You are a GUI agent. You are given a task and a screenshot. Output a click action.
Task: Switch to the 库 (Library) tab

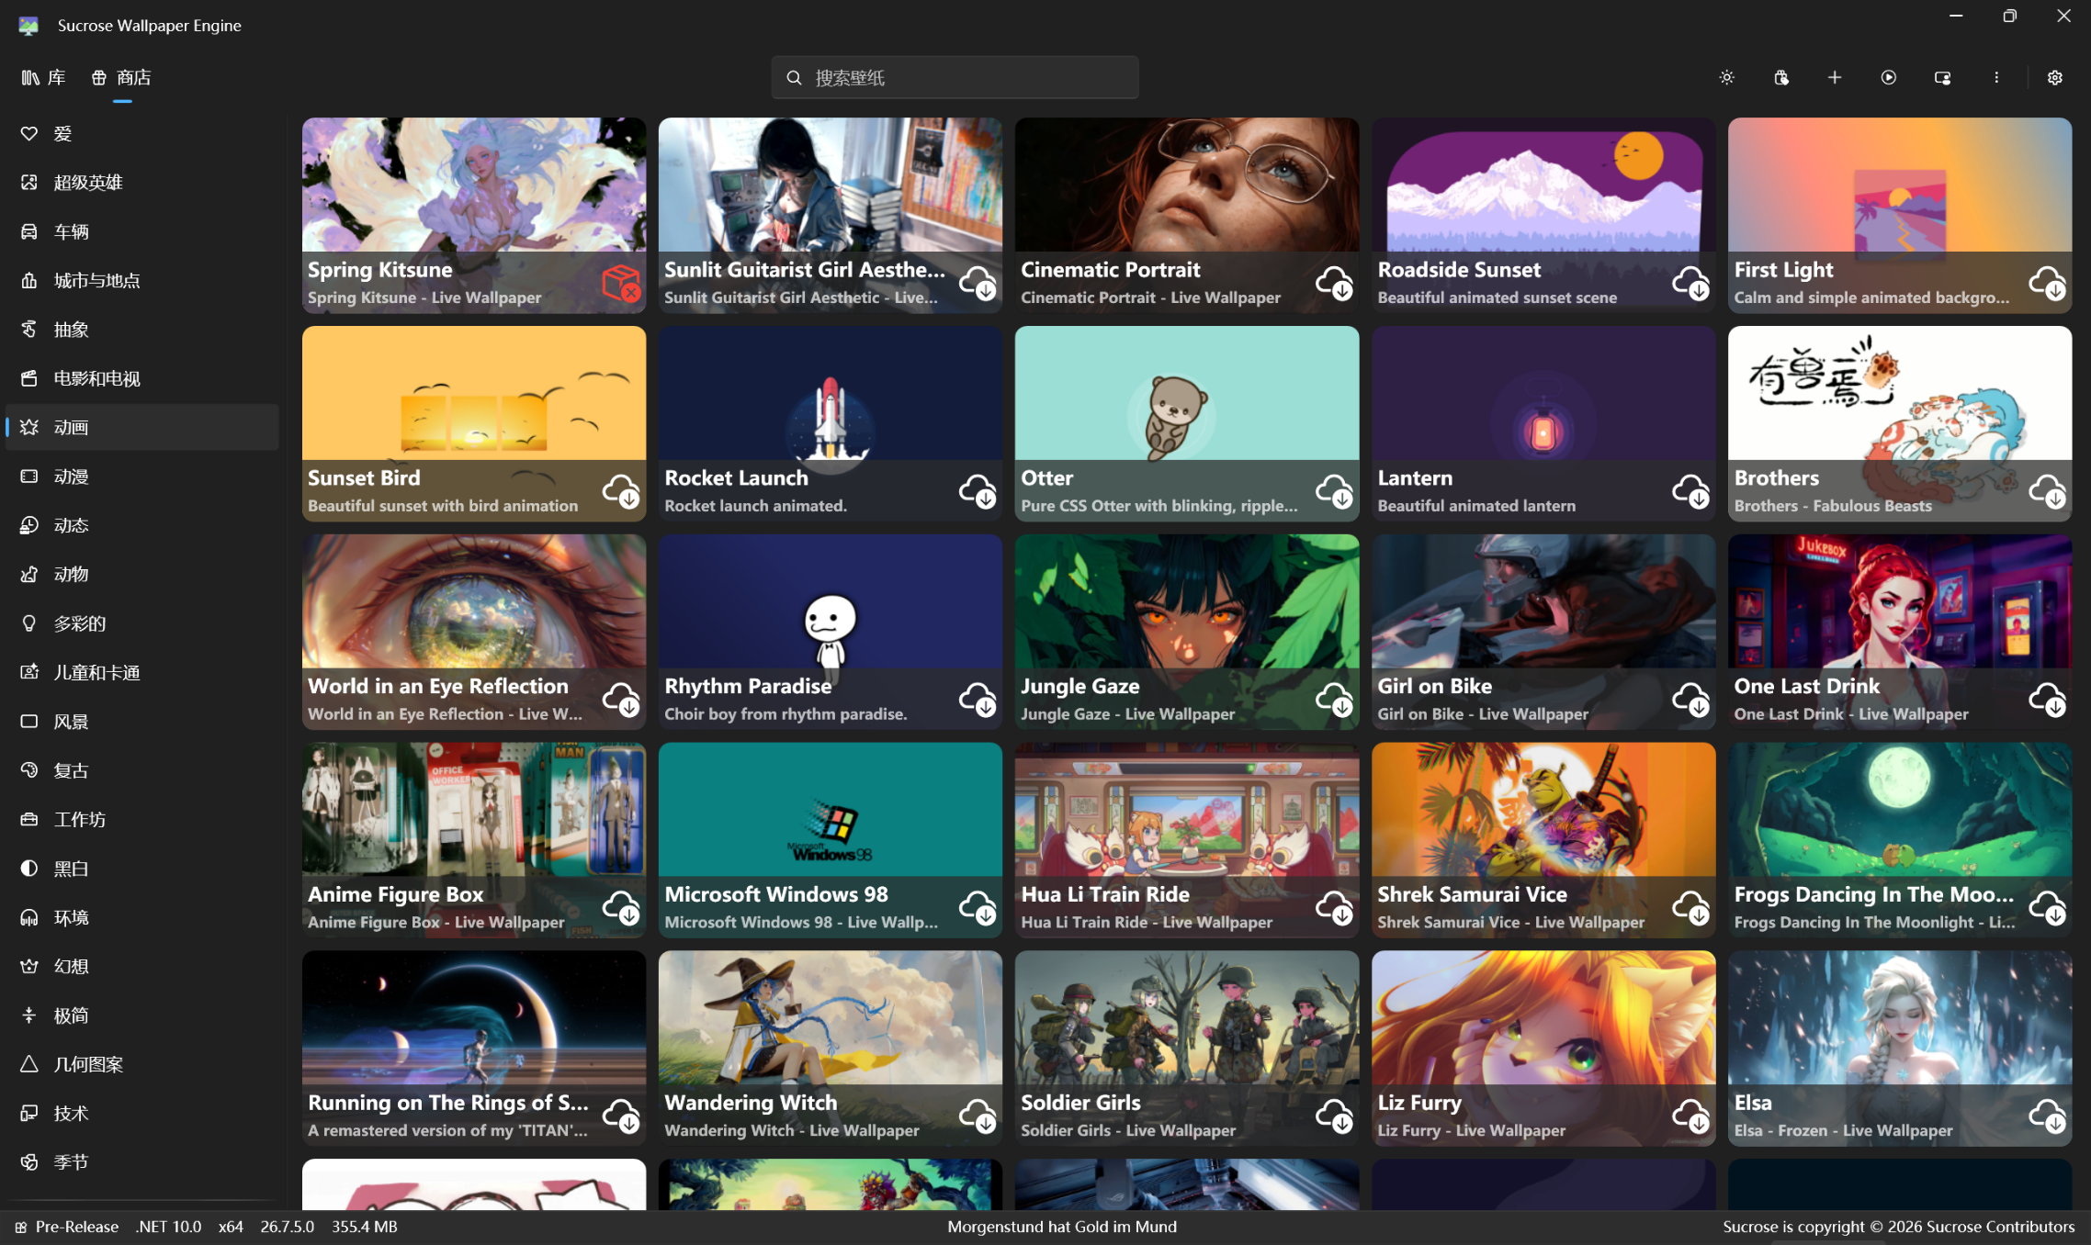click(43, 78)
